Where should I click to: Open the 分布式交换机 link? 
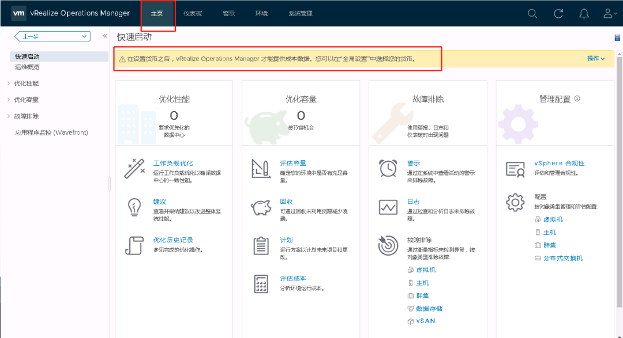click(563, 259)
